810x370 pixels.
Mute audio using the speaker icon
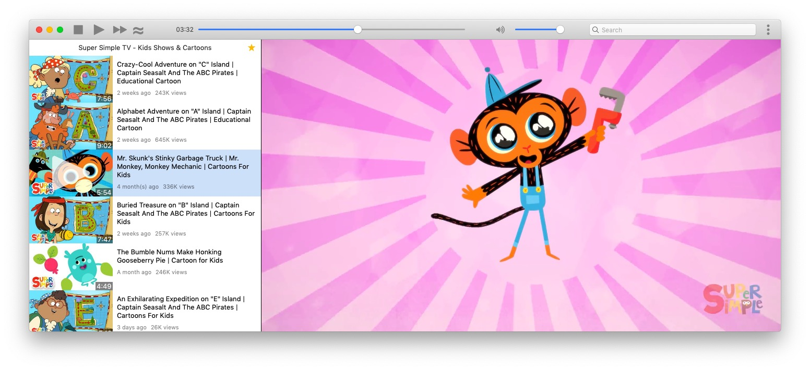[x=500, y=30]
